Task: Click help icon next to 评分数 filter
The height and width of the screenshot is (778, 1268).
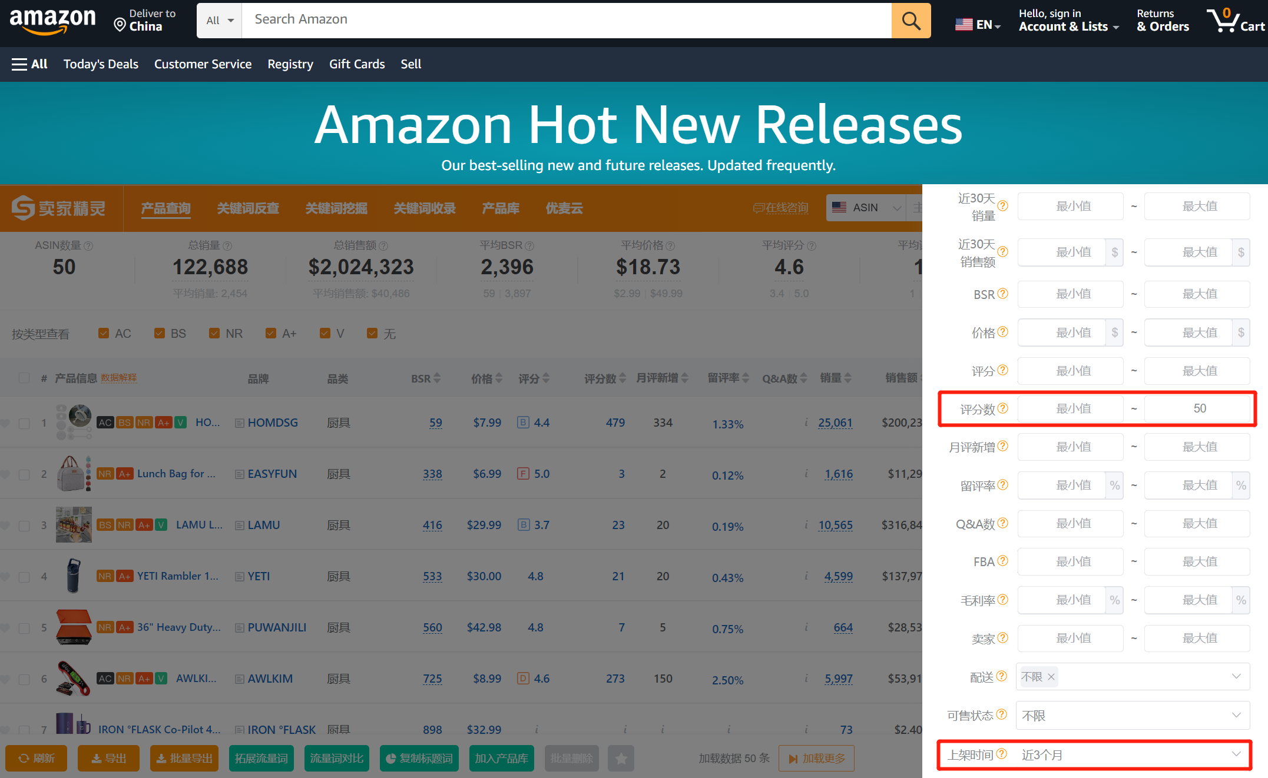Action: click(x=1002, y=408)
